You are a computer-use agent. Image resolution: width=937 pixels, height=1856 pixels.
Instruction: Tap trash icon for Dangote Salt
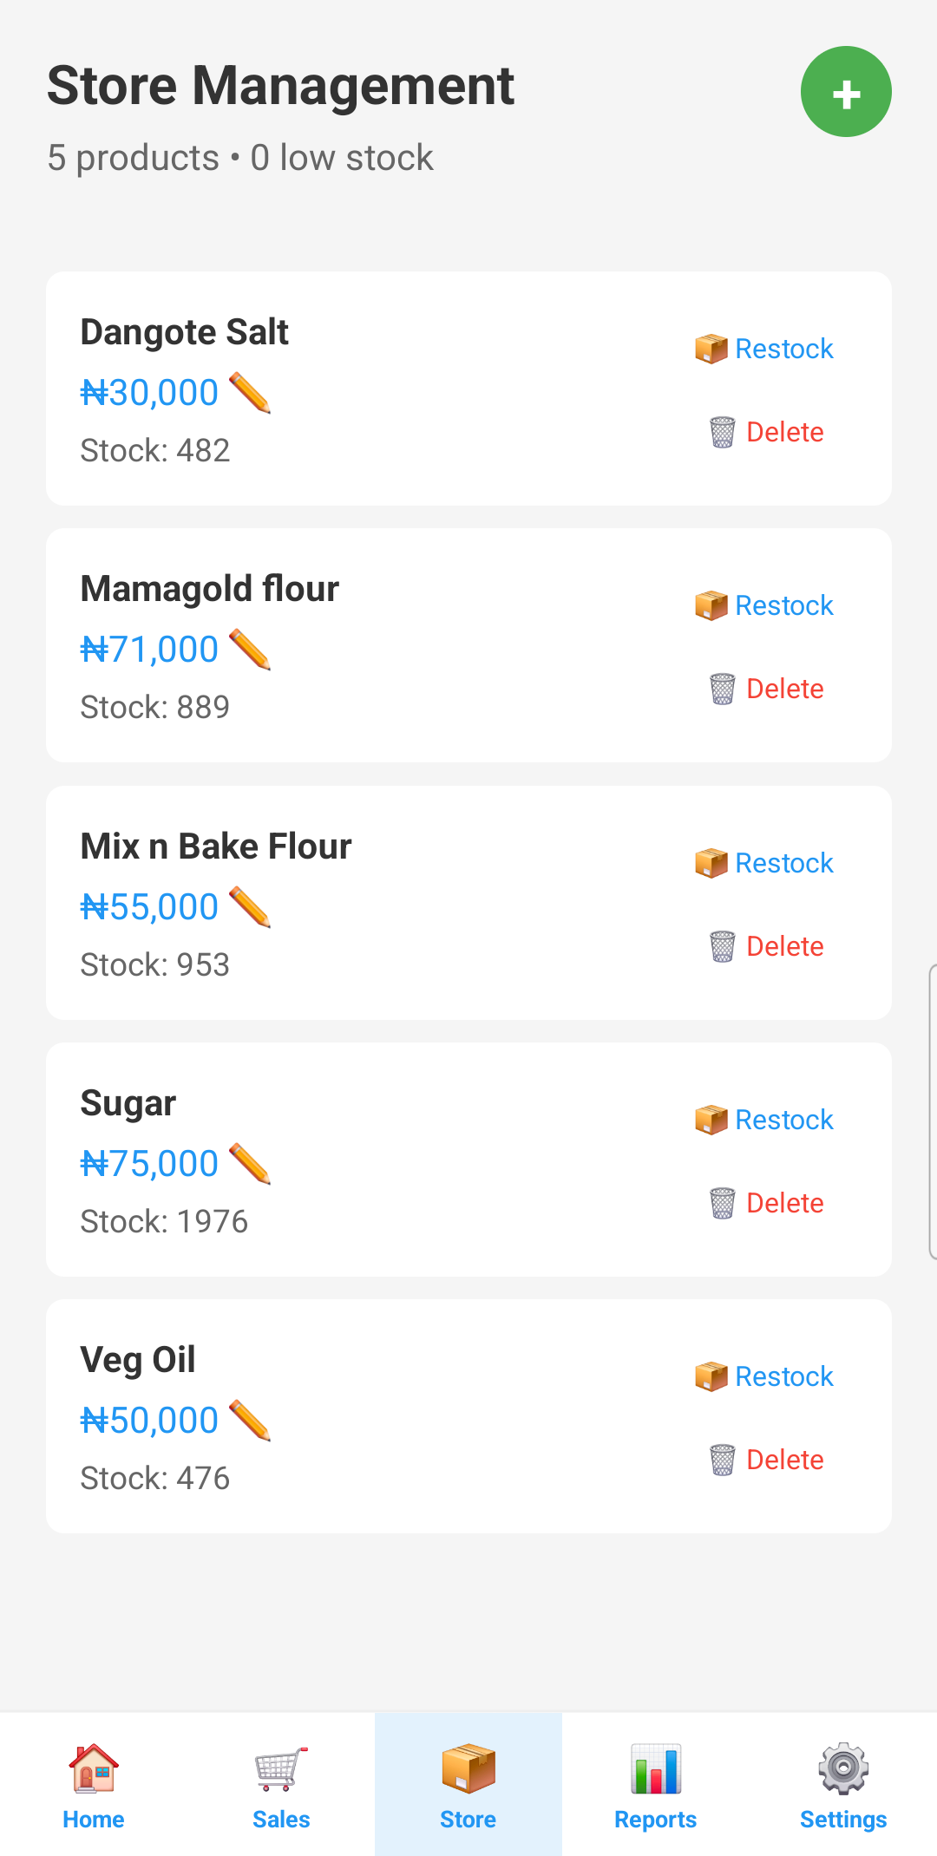click(x=722, y=432)
